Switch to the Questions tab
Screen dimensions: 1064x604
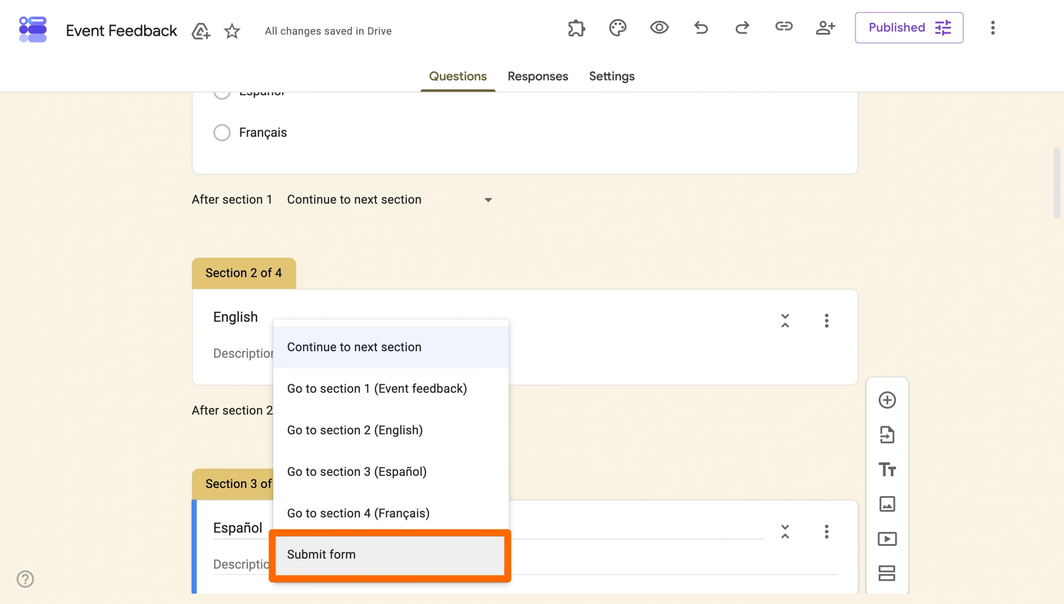point(458,76)
